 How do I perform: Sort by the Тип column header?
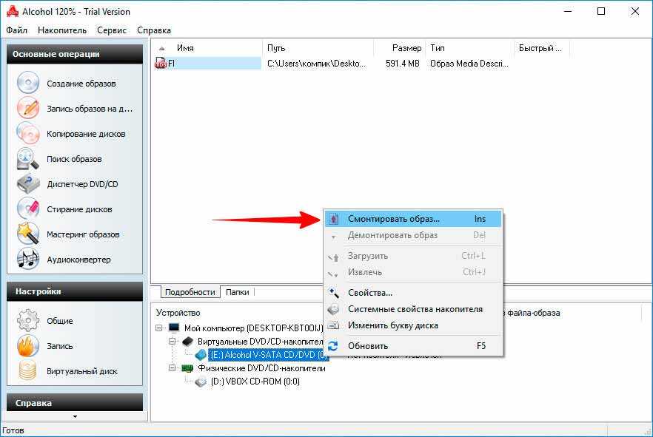(469, 48)
